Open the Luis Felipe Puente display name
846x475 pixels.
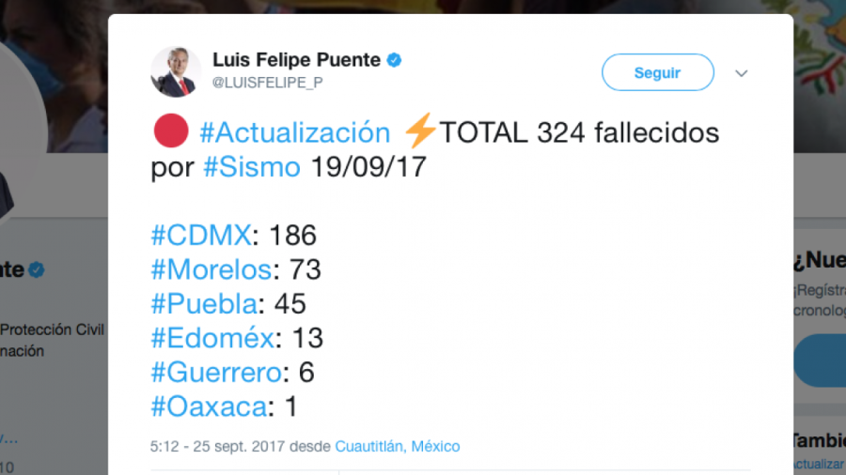pyautogui.click(x=296, y=60)
